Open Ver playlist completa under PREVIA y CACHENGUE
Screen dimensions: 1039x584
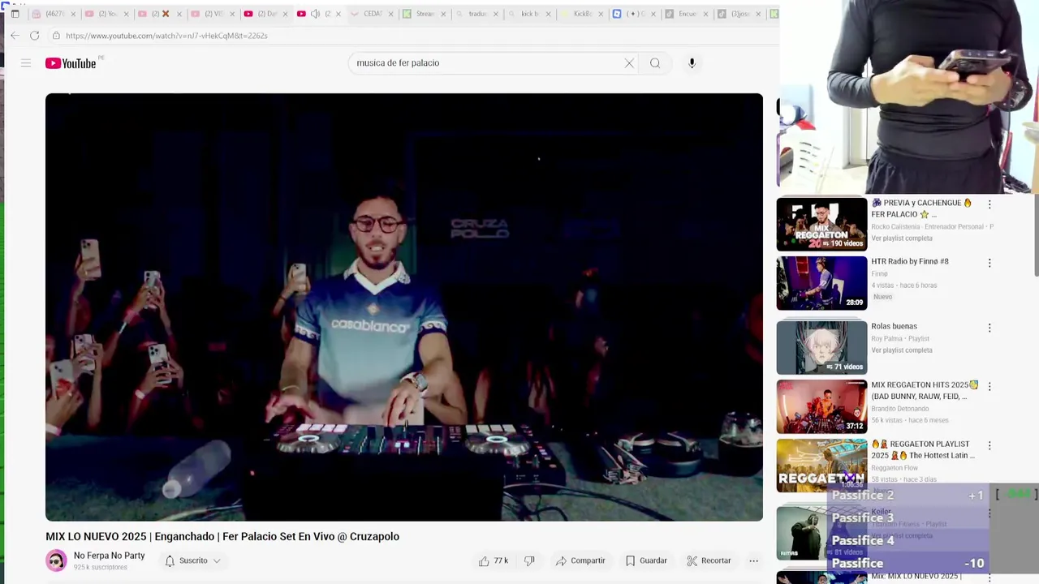902,238
